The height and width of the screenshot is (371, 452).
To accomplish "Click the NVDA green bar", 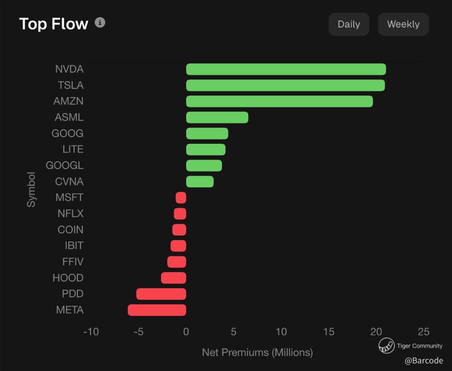I will coord(286,69).
